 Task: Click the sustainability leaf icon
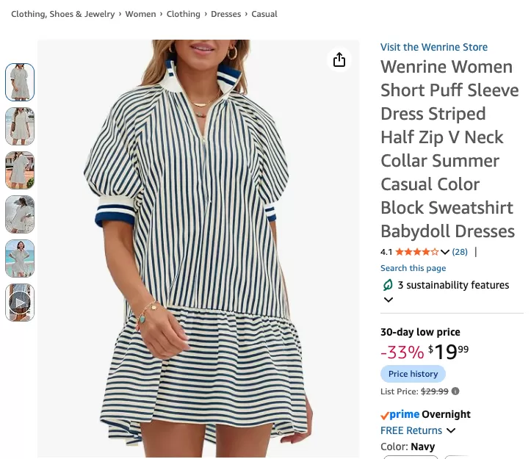pyautogui.click(x=388, y=285)
